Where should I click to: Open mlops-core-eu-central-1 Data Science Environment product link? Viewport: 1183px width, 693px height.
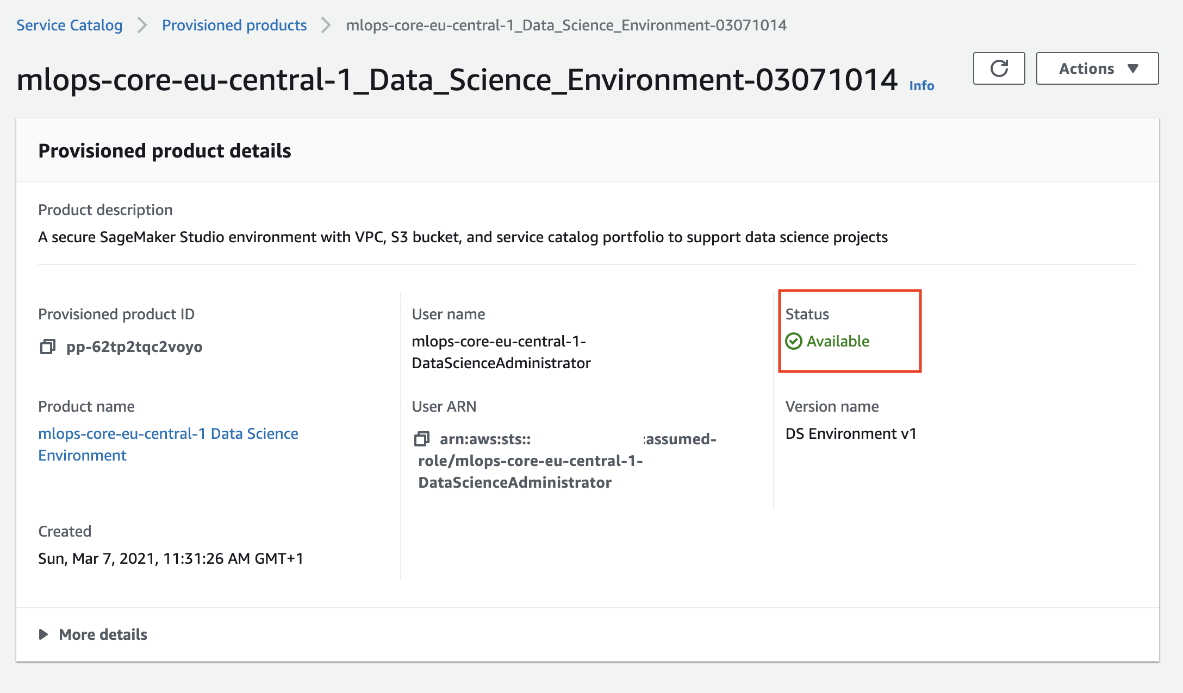168,433
